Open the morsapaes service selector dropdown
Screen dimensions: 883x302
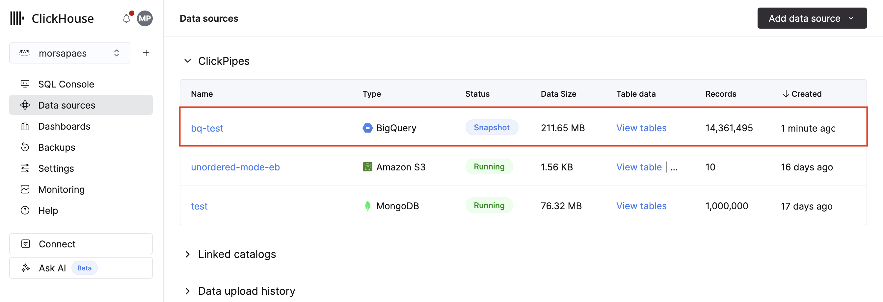69,53
